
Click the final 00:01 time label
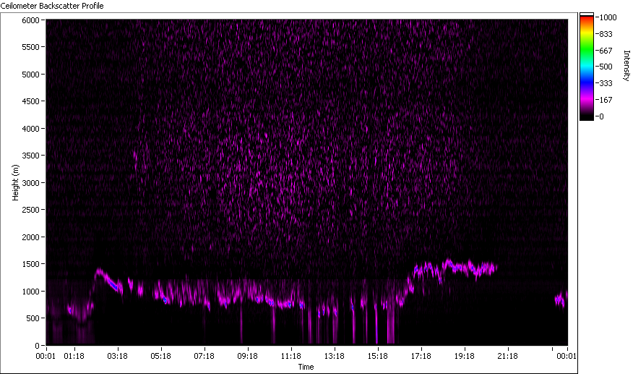pyautogui.click(x=567, y=356)
